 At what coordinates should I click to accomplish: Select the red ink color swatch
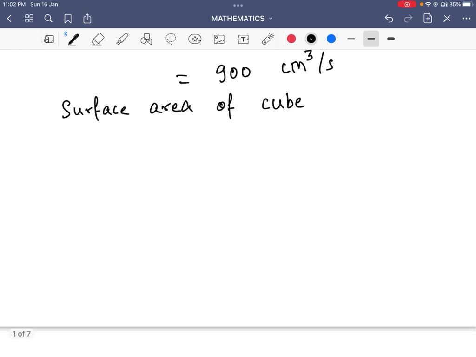291,39
